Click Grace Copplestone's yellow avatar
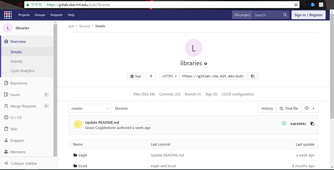The image size is (334, 170). [78, 124]
